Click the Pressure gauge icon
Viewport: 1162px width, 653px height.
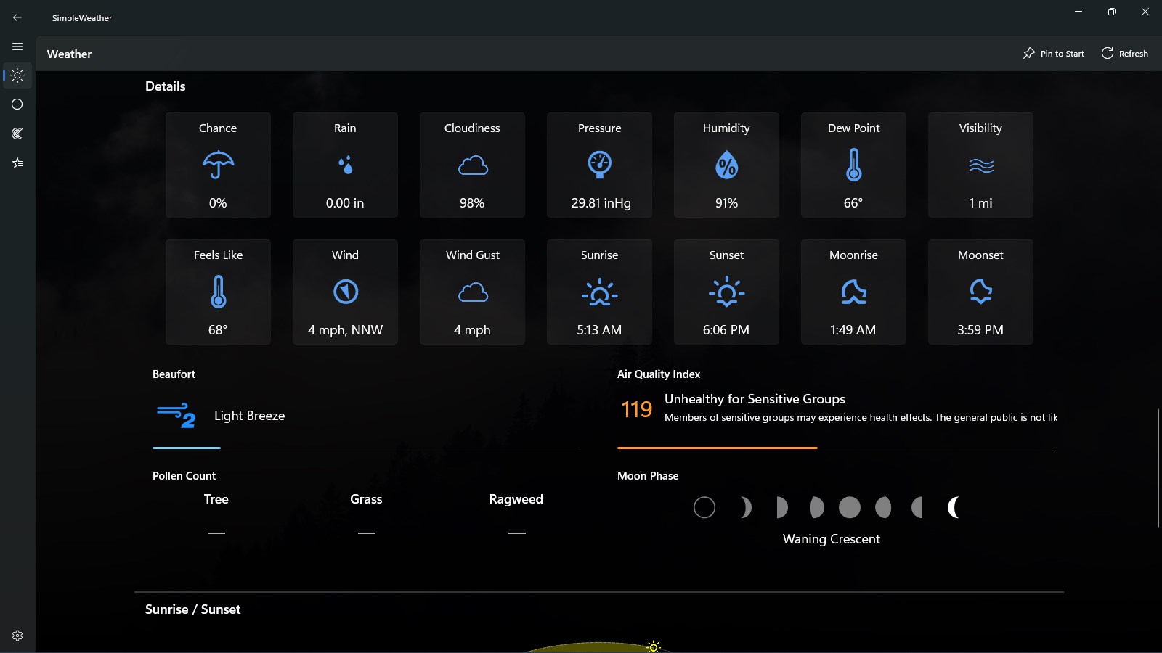tap(599, 165)
